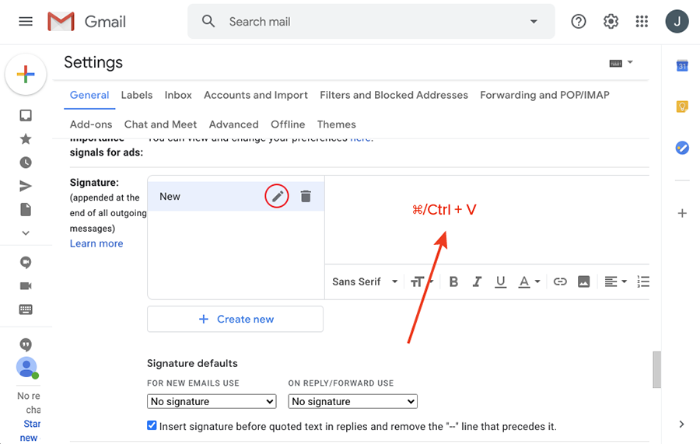Click the Create new signature button
The height and width of the screenshot is (444, 700).
[x=235, y=319]
